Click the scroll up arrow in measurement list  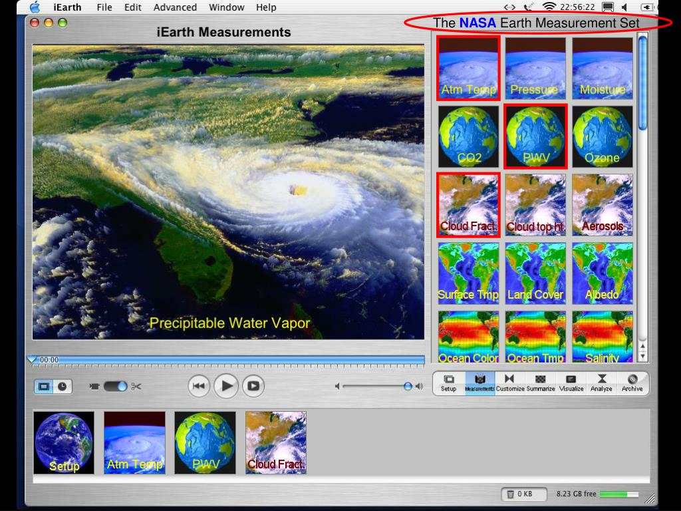click(642, 346)
